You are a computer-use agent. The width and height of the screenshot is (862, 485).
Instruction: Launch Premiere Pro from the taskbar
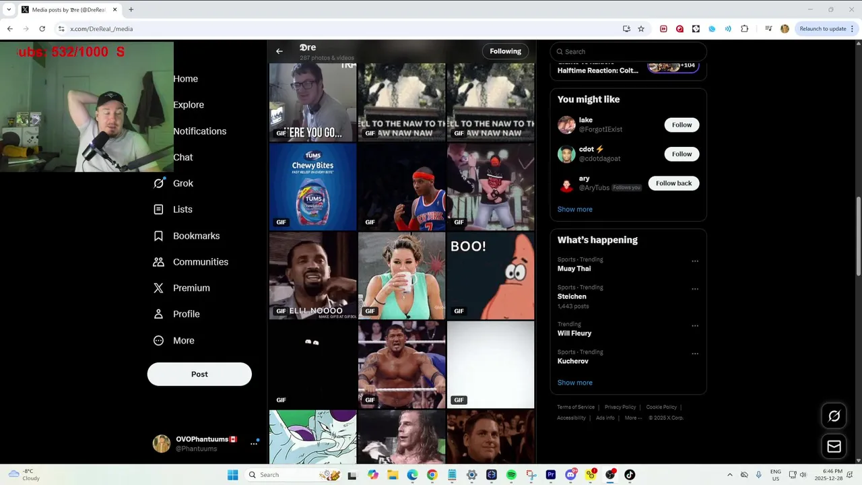tap(551, 475)
